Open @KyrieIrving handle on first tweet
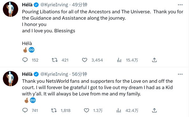 click(54, 5)
